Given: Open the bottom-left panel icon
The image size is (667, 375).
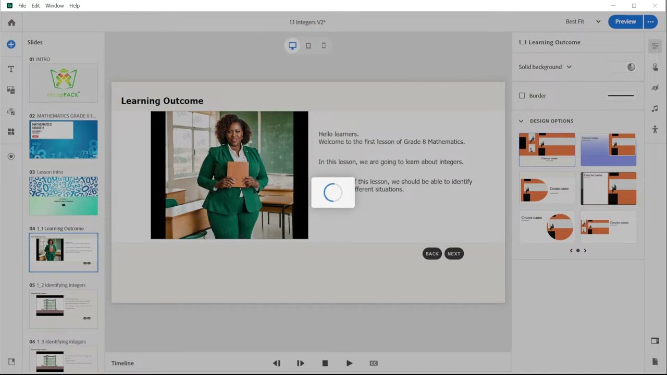Looking at the screenshot, I should [11, 361].
